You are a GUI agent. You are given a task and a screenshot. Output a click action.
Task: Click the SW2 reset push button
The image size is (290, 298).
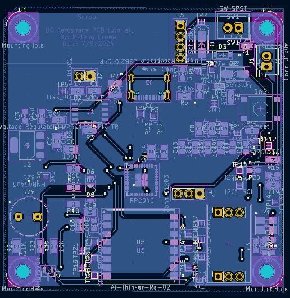click(x=261, y=108)
